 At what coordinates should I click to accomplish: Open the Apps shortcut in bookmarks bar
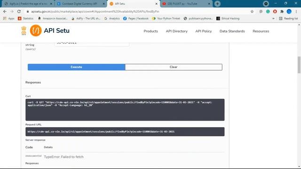point(8,19)
